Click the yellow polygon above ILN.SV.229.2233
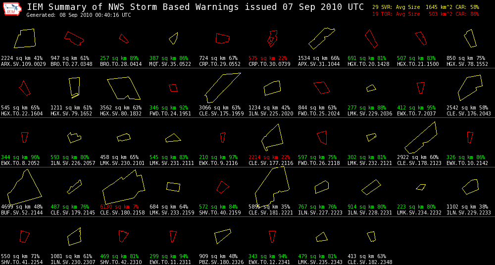This screenshot has height=265, width=495. (x=470, y=187)
